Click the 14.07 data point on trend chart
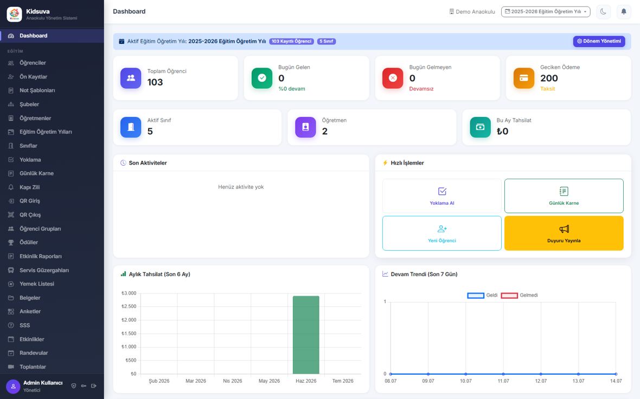 pyautogui.click(x=616, y=374)
